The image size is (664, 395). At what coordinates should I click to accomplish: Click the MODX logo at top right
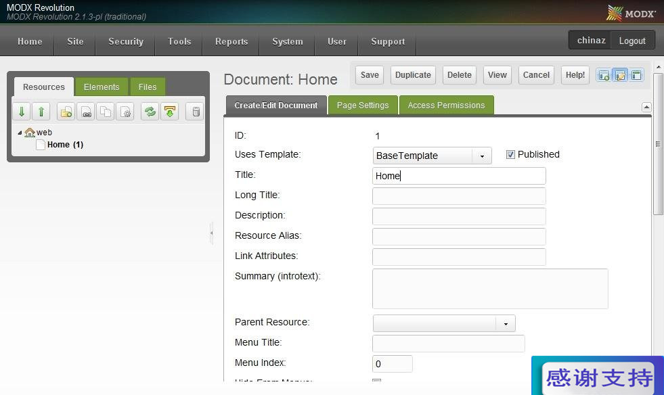pos(631,13)
